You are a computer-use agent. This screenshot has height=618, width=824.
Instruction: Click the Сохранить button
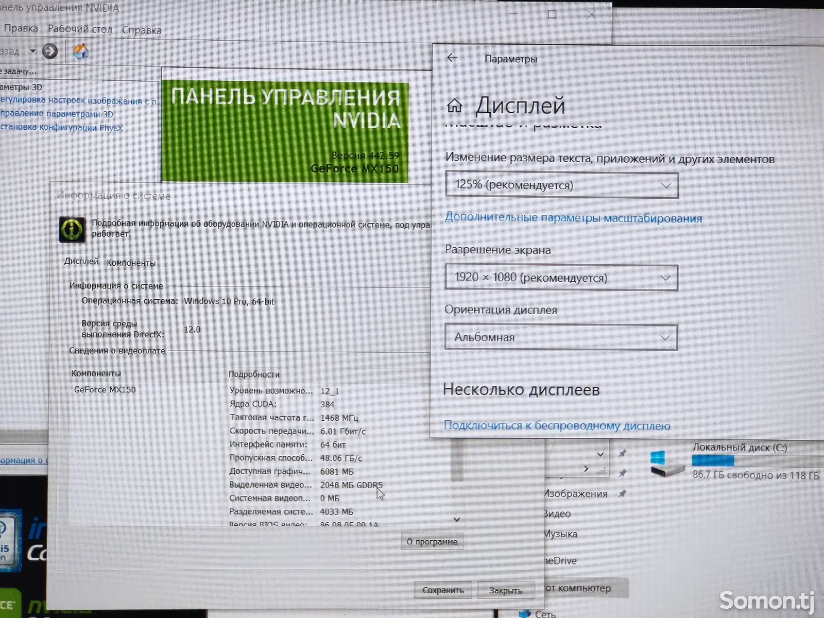pos(443,590)
